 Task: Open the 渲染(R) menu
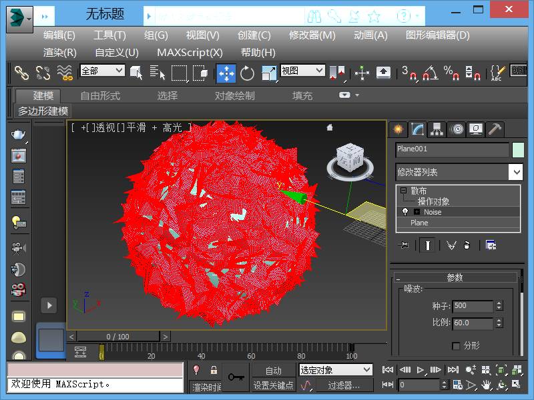pos(60,53)
